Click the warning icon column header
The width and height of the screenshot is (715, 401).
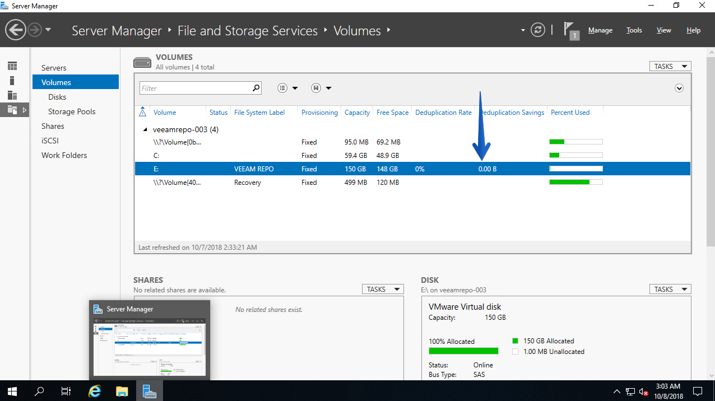point(142,112)
